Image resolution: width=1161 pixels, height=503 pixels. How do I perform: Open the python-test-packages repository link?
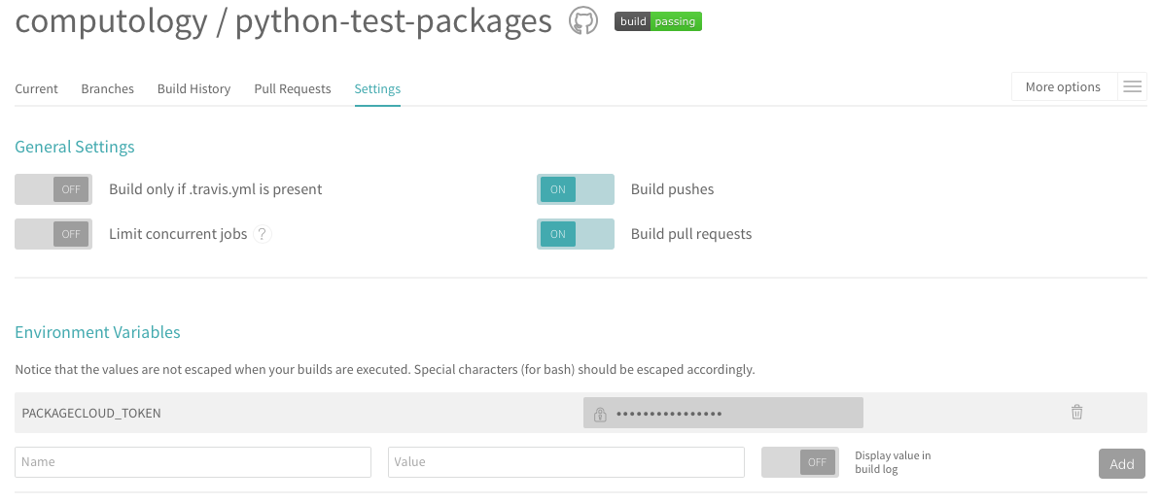point(394,21)
